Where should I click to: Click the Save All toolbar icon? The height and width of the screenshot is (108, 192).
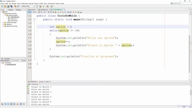click(11, 6)
